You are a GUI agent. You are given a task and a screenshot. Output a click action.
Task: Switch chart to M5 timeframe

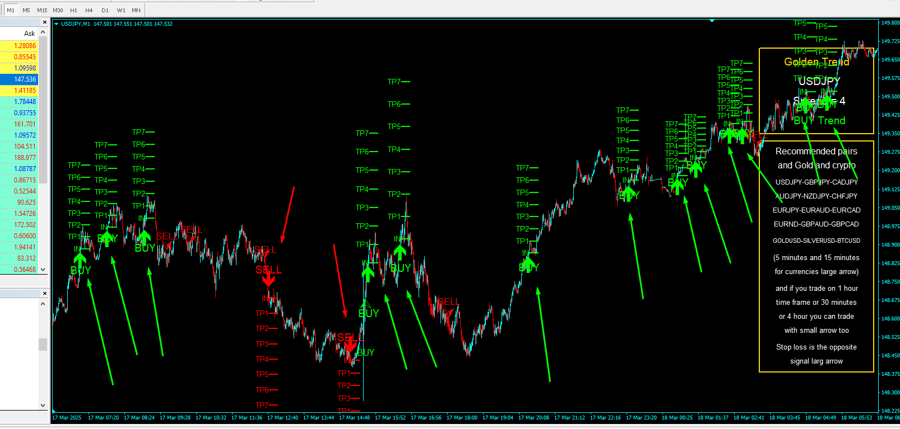pyautogui.click(x=26, y=10)
